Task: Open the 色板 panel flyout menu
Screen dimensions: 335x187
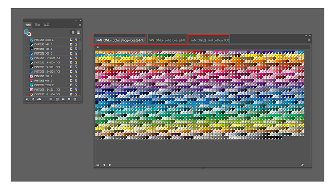Action: 79,25
